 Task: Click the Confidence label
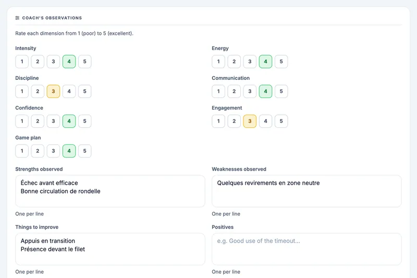29,108
